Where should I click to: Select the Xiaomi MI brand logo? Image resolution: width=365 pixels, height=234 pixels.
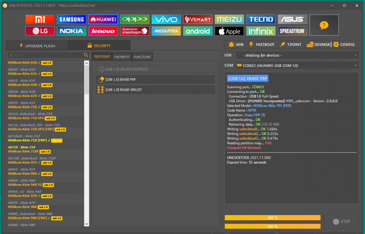coord(40,19)
